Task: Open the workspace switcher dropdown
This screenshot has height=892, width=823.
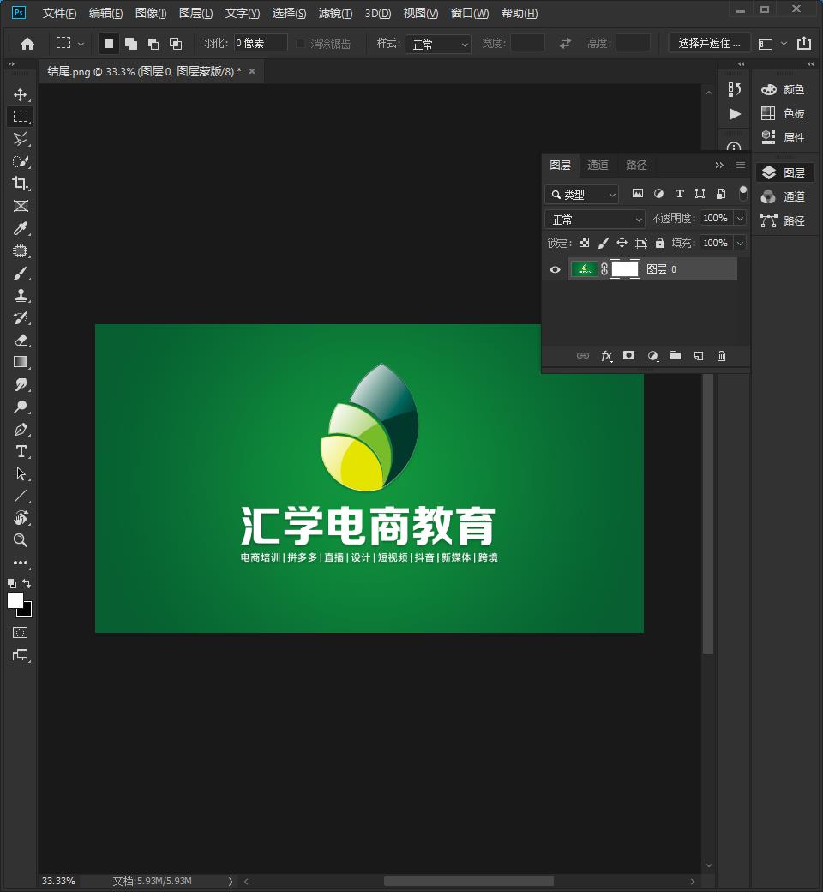Action: (x=772, y=44)
